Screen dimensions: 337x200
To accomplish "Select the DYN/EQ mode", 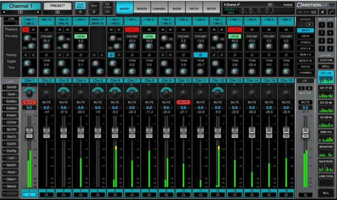I will tap(305, 43).
